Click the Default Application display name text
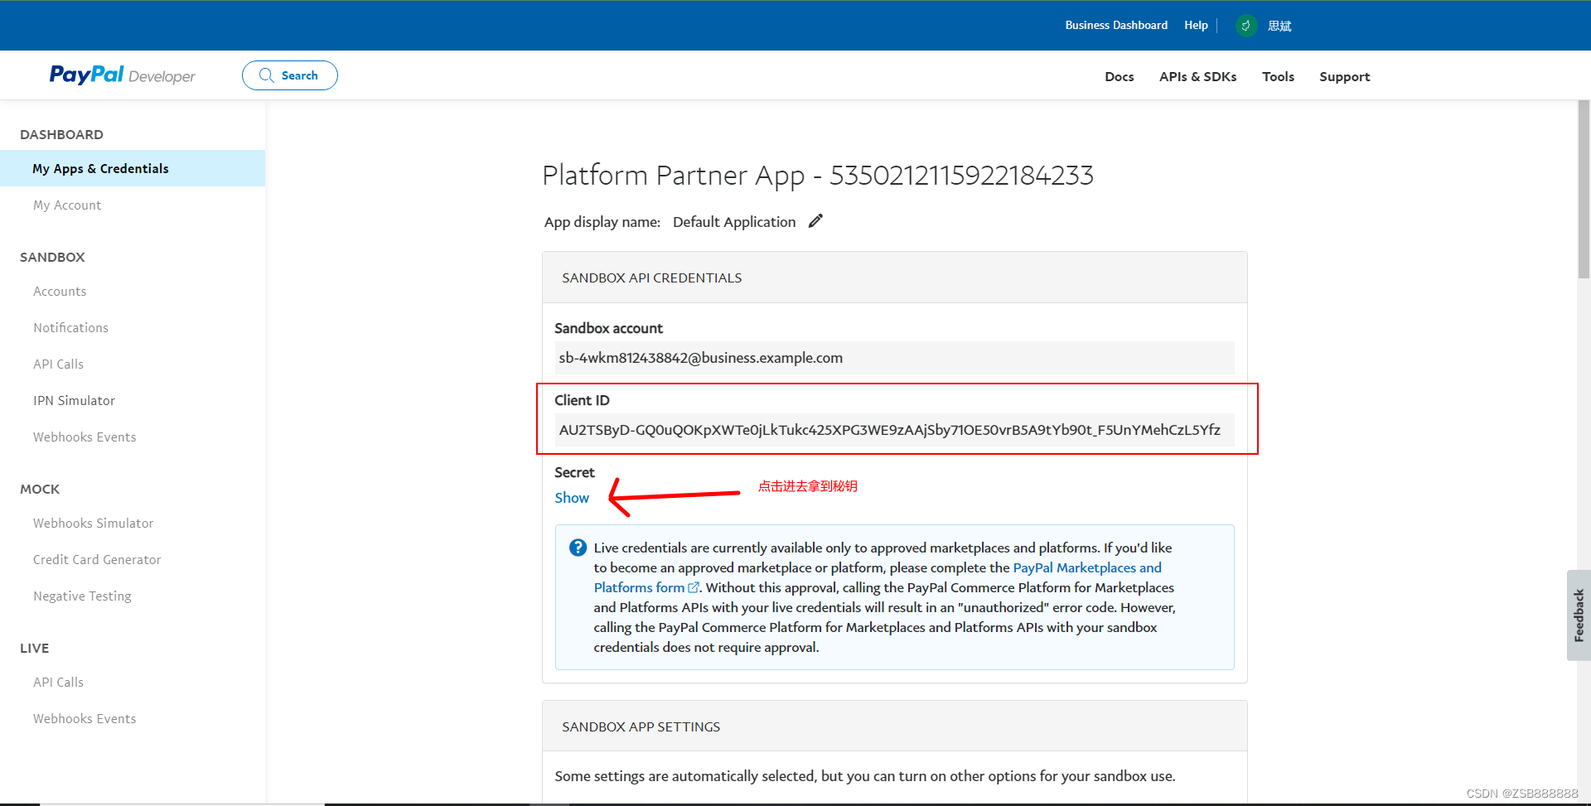 [x=734, y=222]
